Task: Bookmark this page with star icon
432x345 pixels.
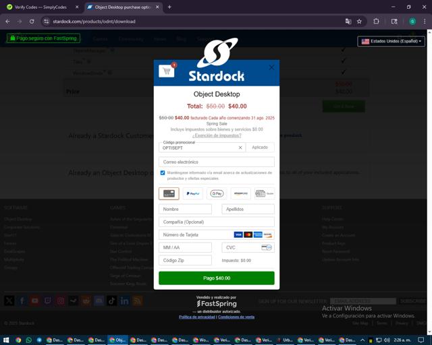Action: click(359, 22)
